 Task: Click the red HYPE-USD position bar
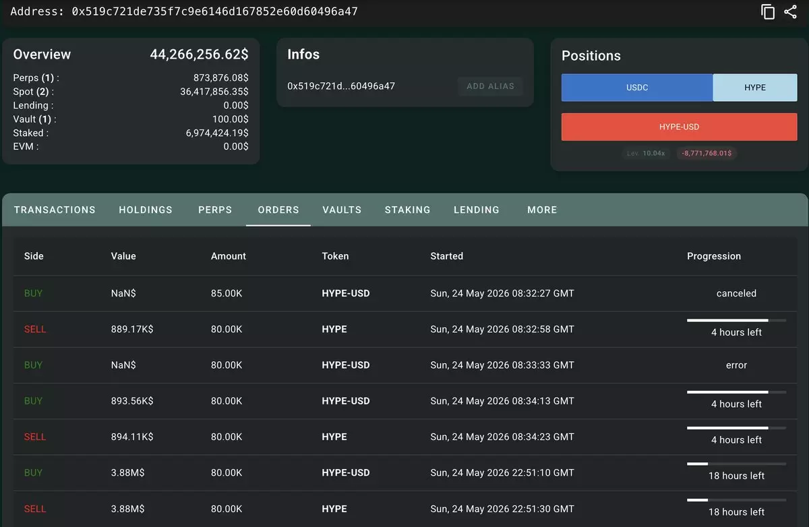pyautogui.click(x=680, y=127)
